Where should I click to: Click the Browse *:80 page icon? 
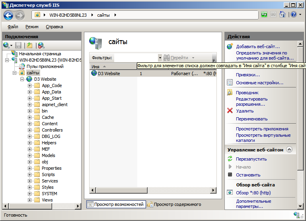[230, 192]
